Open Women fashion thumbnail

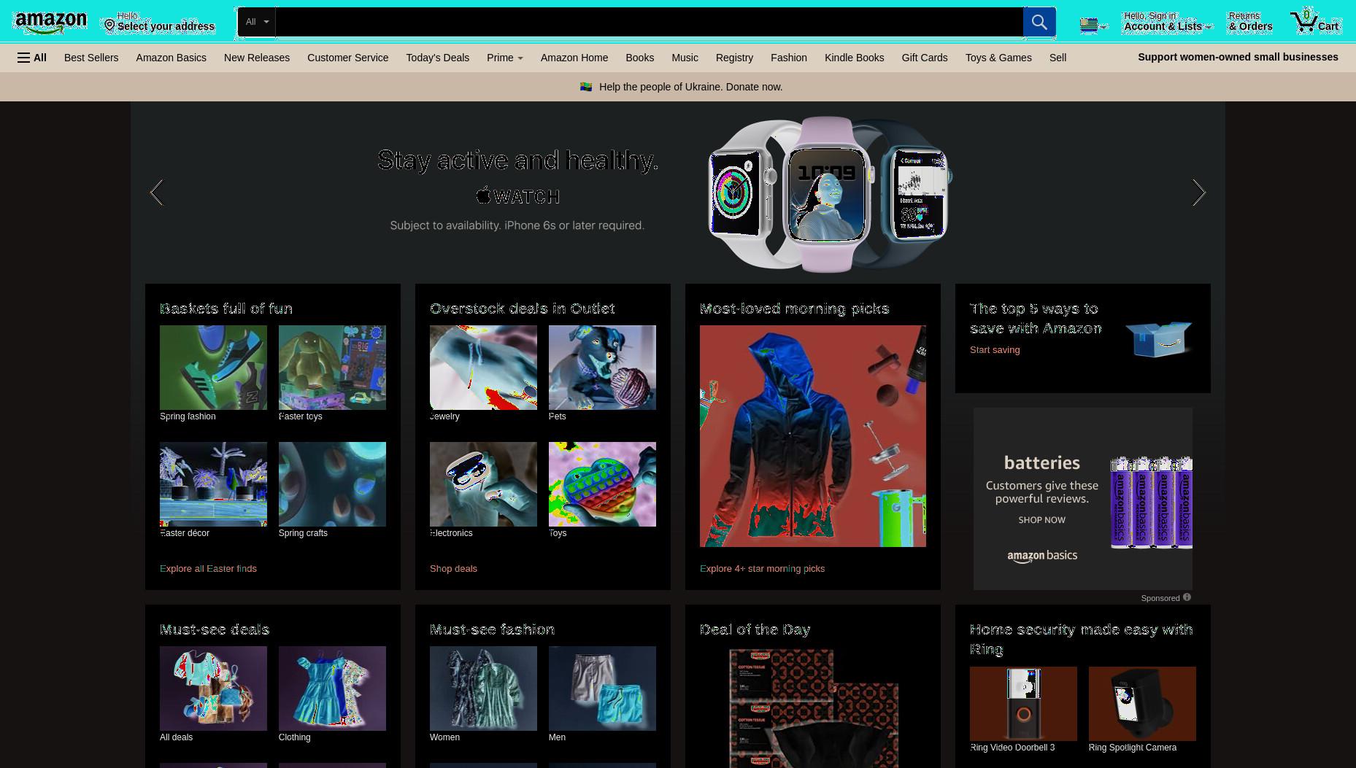pyautogui.click(x=483, y=689)
